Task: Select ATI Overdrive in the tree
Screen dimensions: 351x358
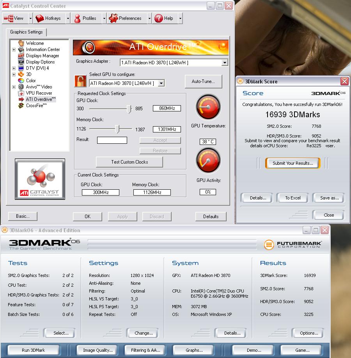Action: pos(41,99)
